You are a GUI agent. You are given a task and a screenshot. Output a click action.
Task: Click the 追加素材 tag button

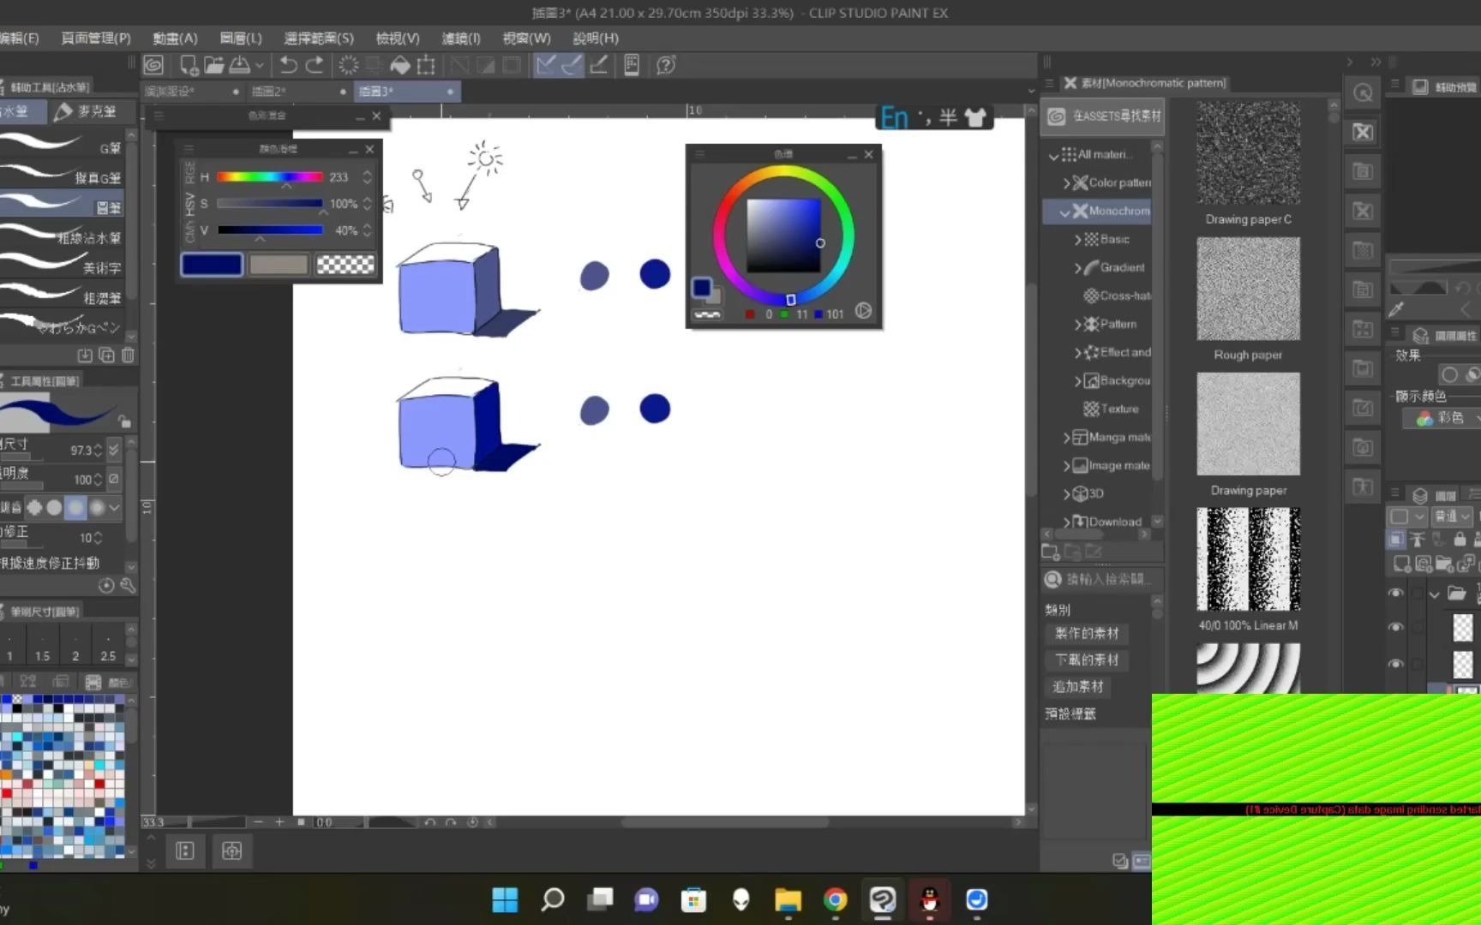click(x=1078, y=686)
